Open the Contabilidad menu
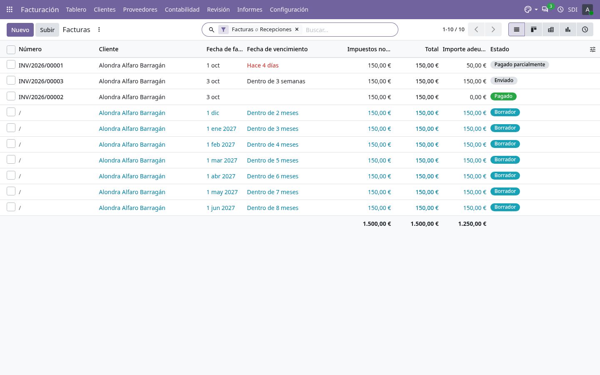600x375 pixels. pyautogui.click(x=182, y=9)
